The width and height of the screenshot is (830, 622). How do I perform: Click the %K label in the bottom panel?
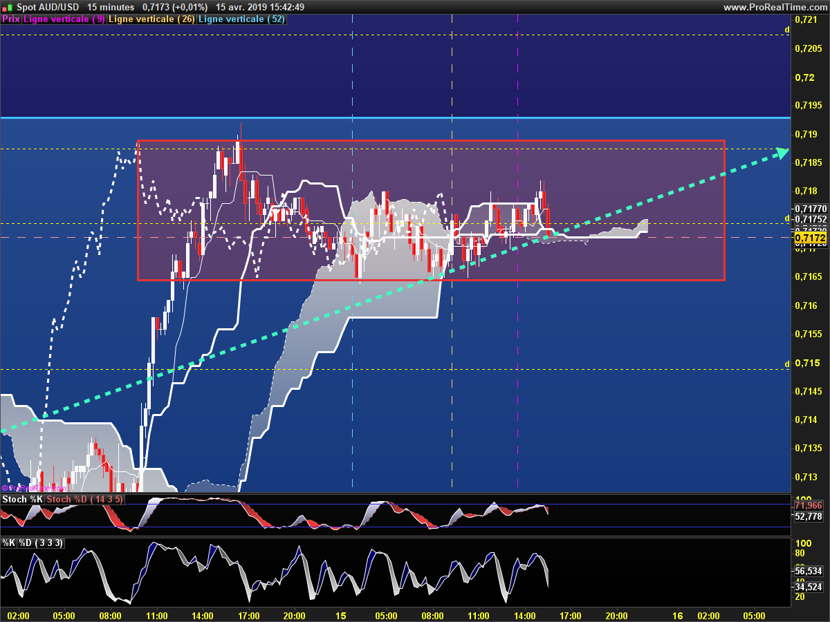[x=8, y=543]
